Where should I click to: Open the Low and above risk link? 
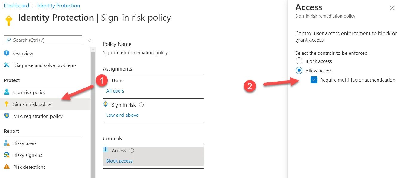122,115
